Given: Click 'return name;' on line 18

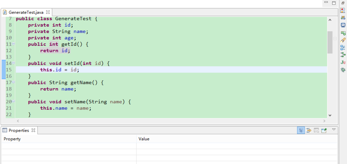Looking at the screenshot, I should [58, 89].
